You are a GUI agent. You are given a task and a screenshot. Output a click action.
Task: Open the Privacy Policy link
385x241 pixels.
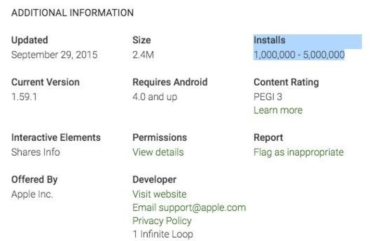pyautogui.click(x=162, y=221)
